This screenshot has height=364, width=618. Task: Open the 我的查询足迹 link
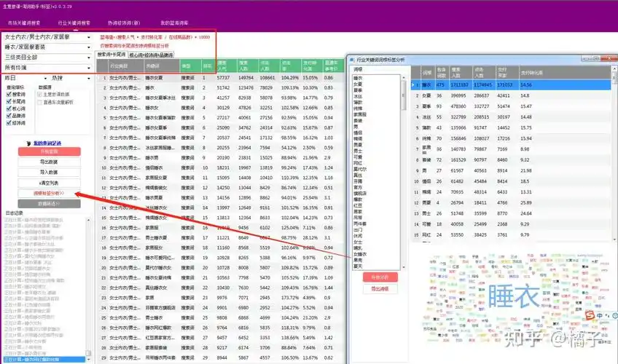pyautogui.click(x=47, y=143)
